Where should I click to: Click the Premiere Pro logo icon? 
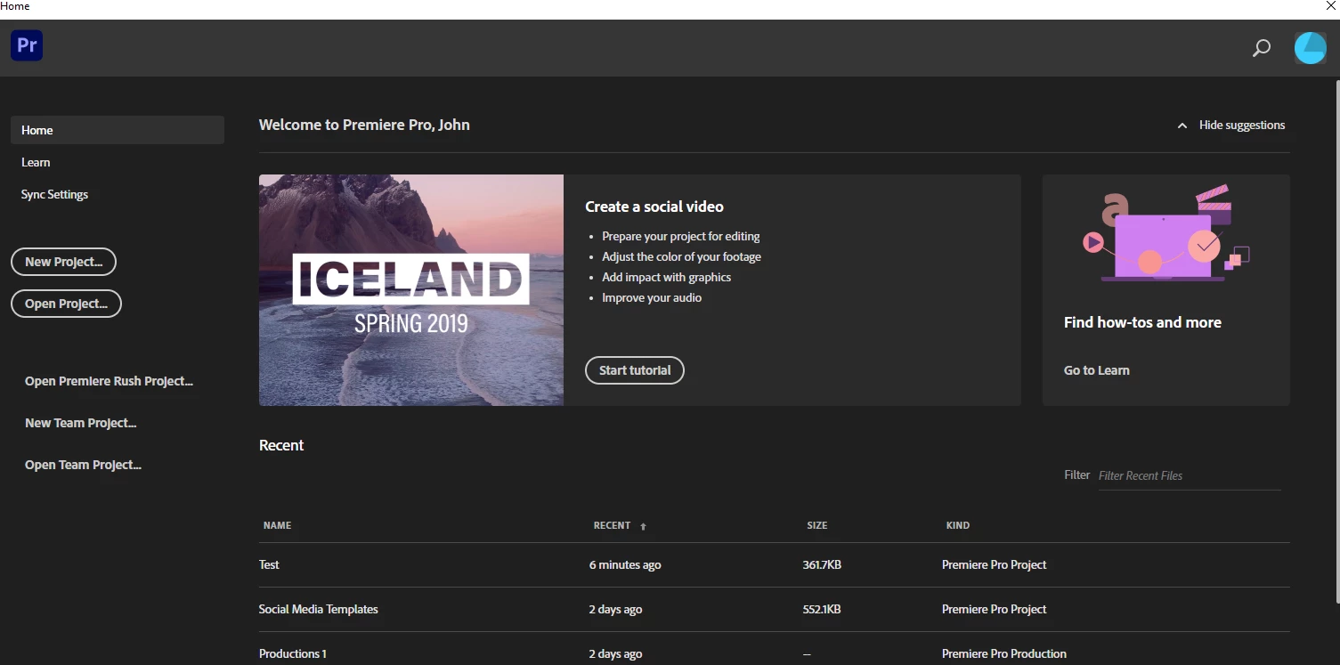tap(27, 45)
